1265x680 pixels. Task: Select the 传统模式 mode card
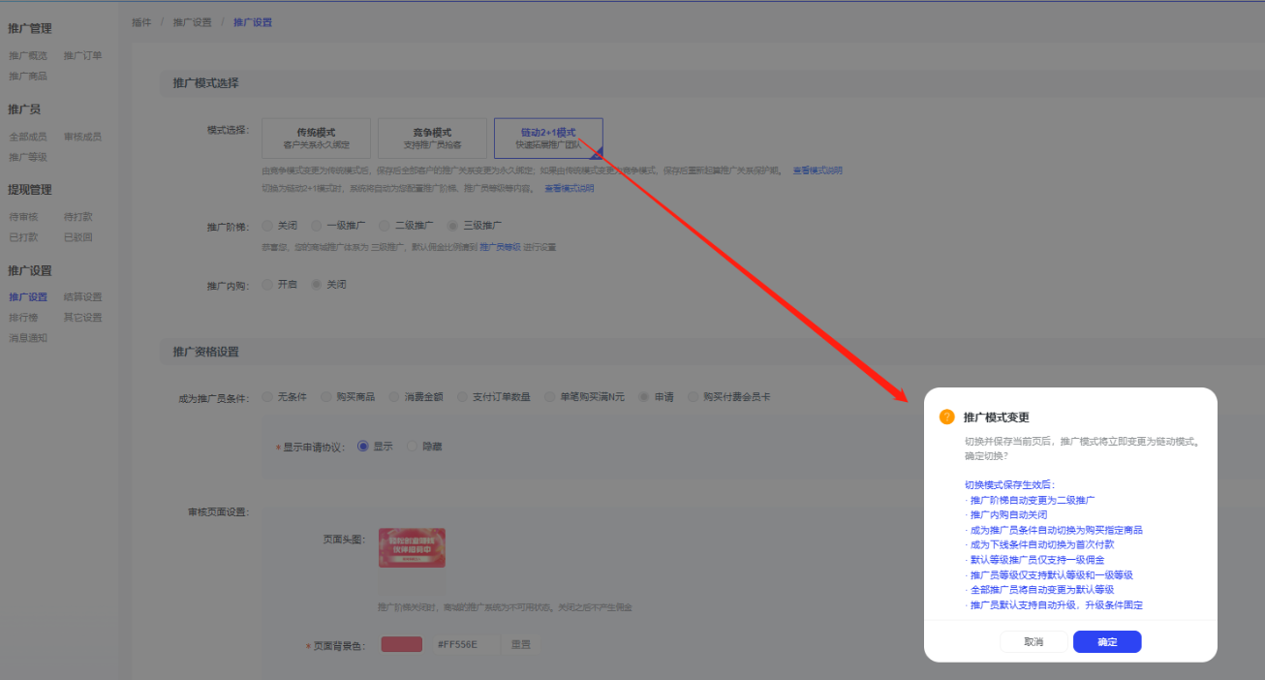[316, 138]
